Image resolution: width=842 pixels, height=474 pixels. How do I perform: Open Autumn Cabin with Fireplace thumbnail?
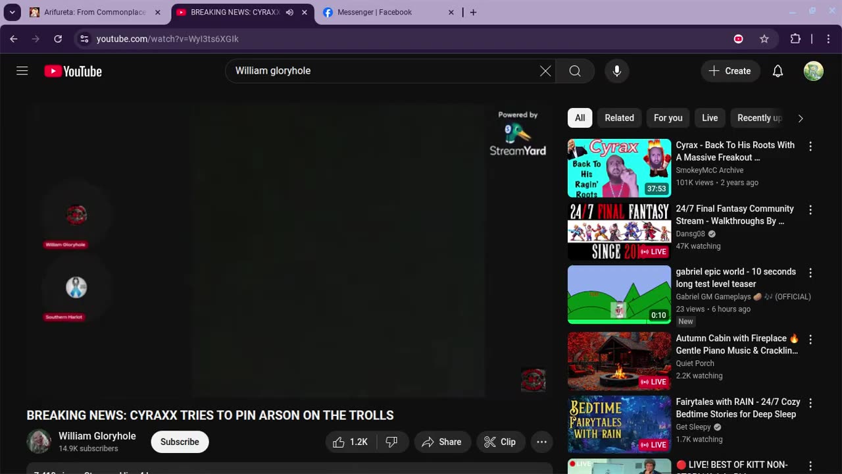point(619,361)
